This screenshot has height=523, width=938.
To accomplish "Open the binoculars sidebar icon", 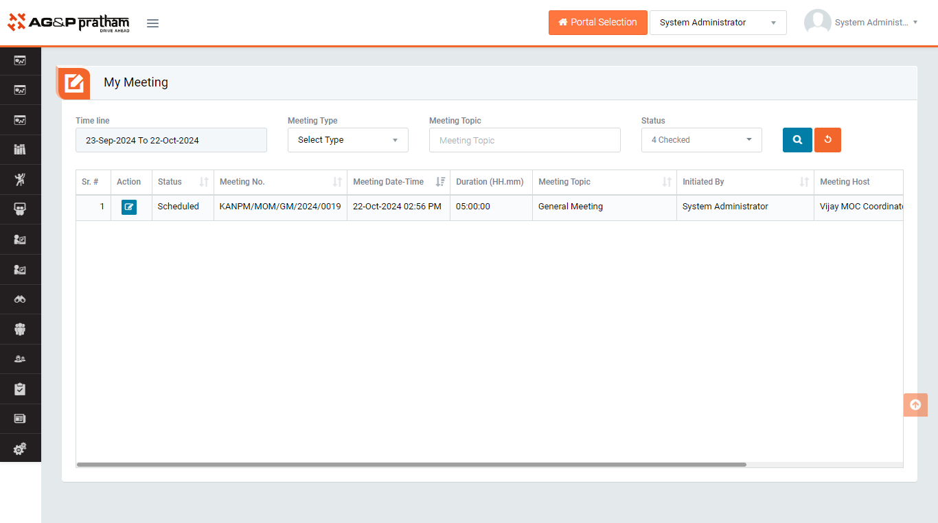I will 20,299.
